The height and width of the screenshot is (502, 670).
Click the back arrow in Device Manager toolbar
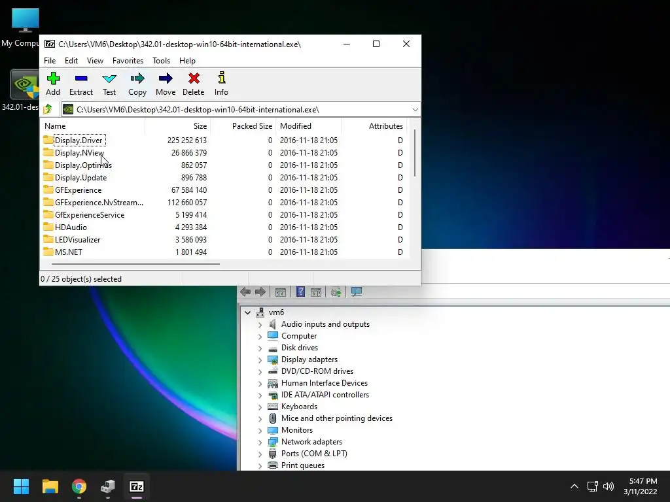[x=245, y=292]
